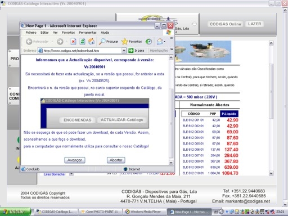Open dropdown next to Liras Borracha
The image size is (288, 216).
pos(71,174)
